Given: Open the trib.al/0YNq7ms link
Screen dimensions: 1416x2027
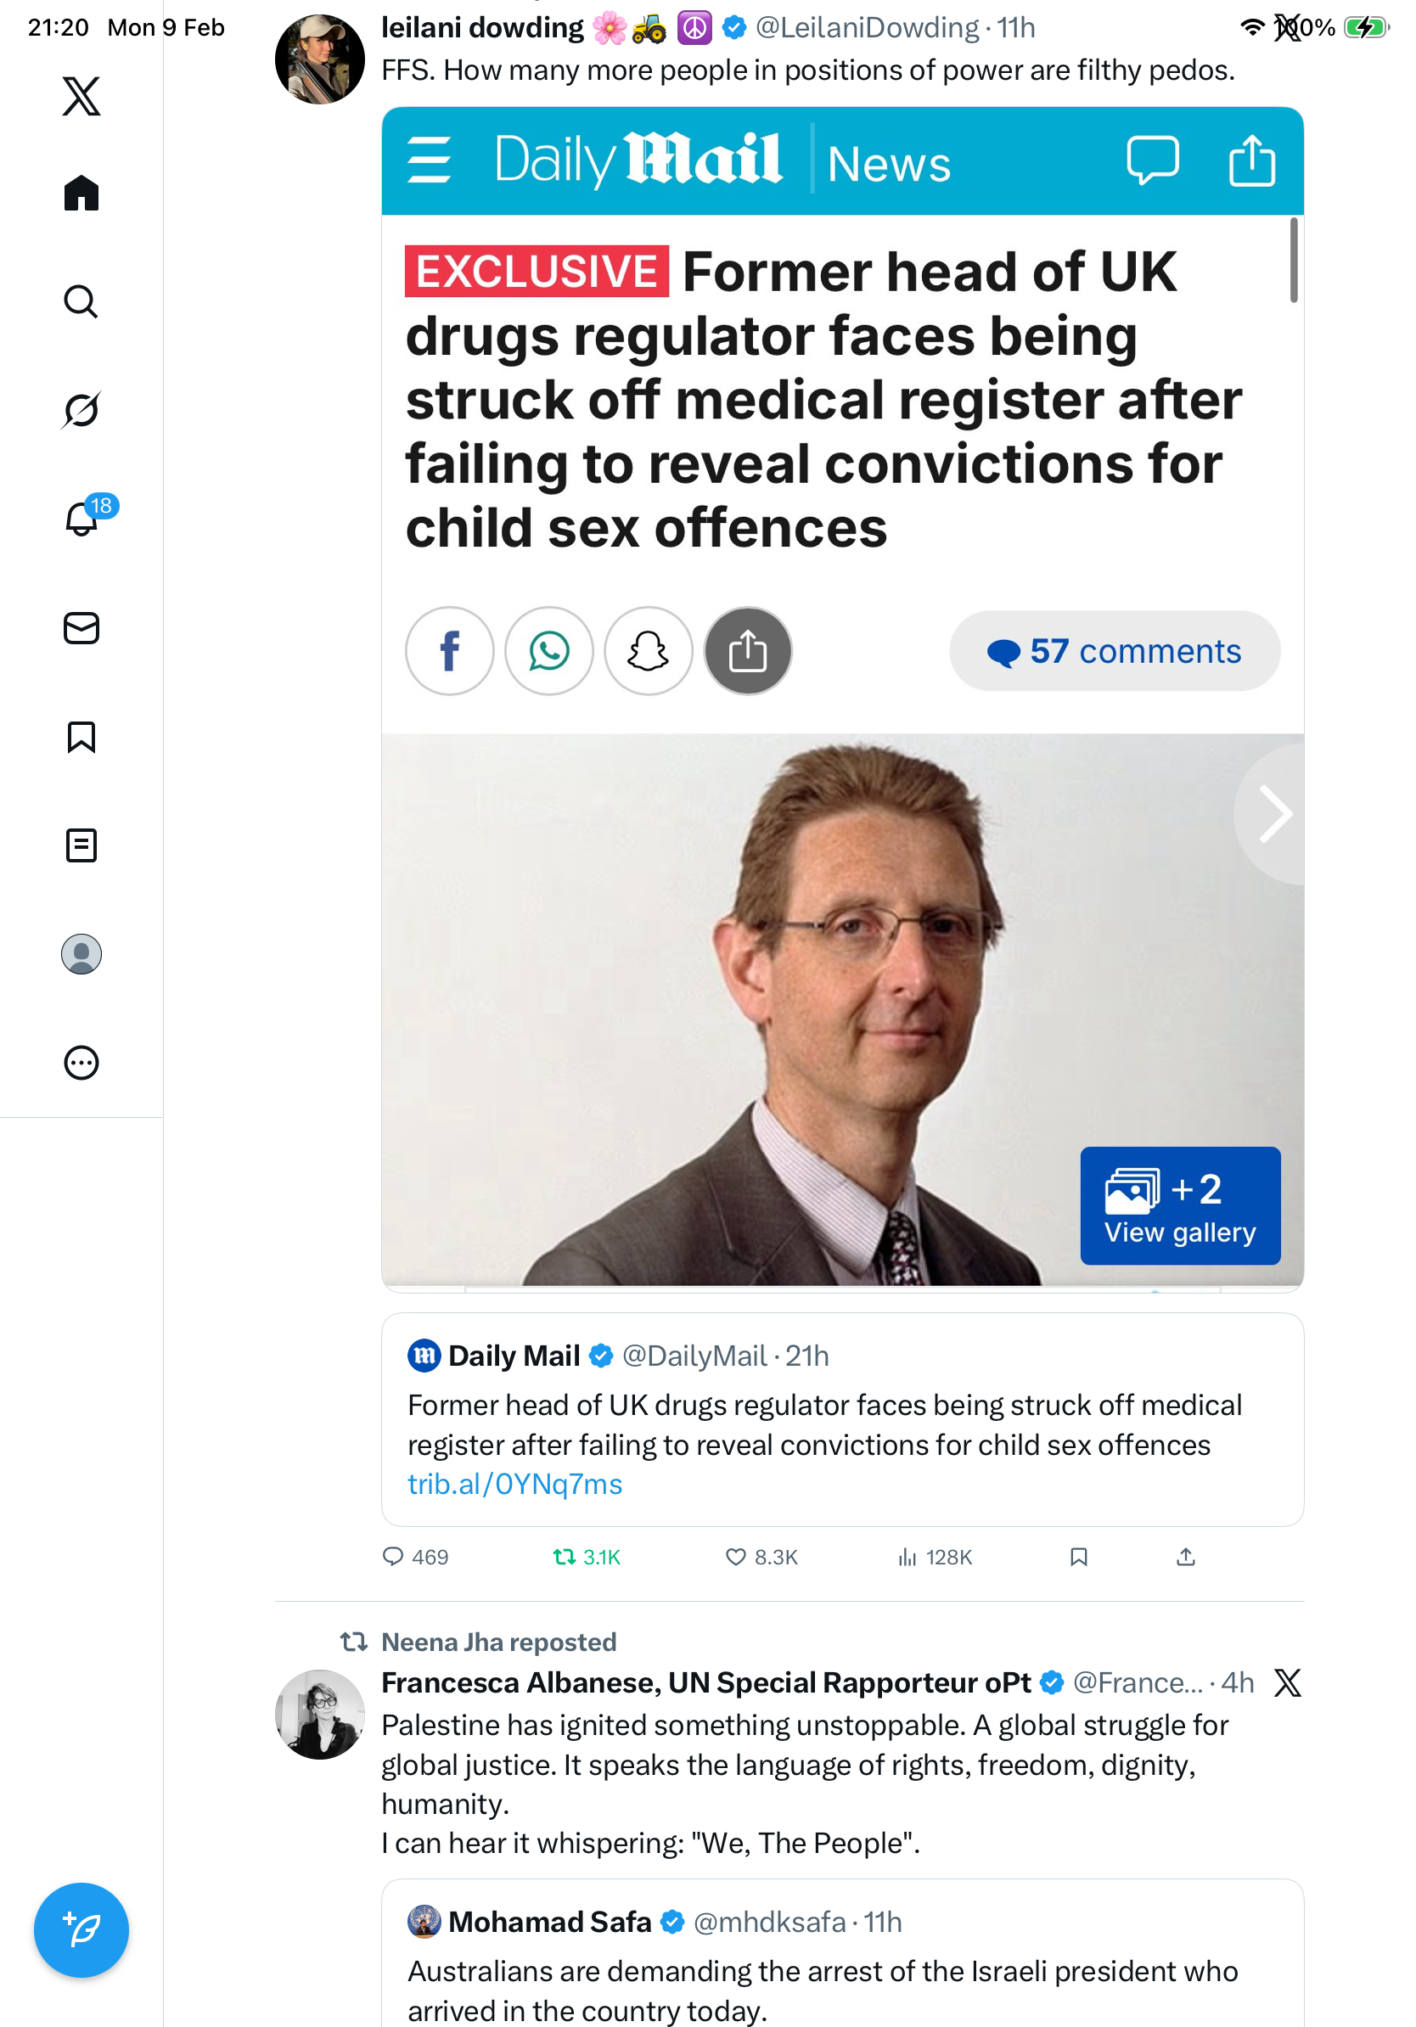Looking at the screenshot, I should point(514,1484).
